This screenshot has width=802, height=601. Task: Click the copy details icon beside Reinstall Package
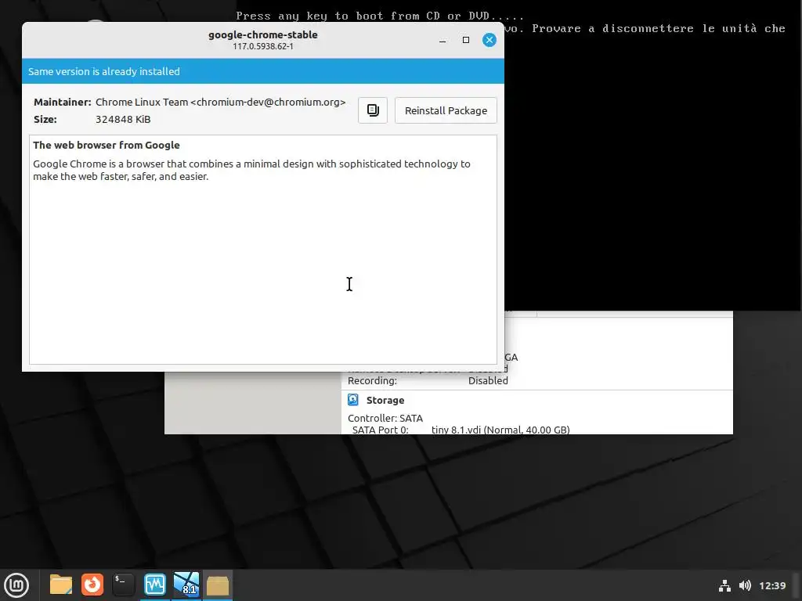372,110
